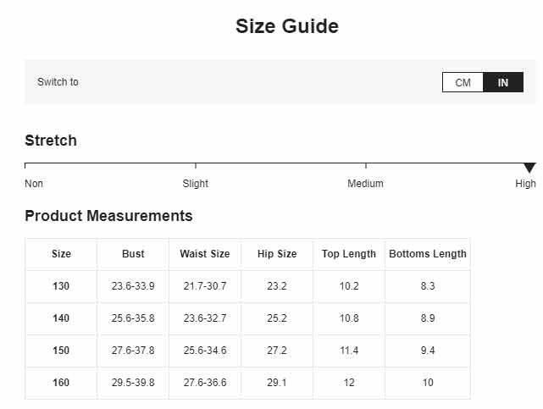
Task: Select the Hip Size column header
Action: click(x=277, y=254)
